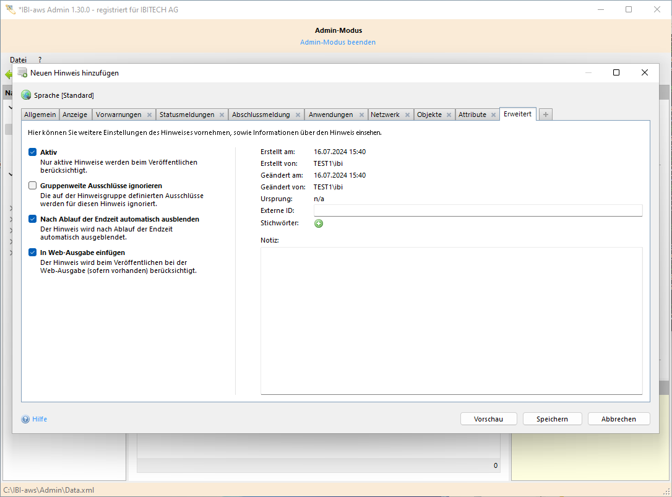Click the Admin-Modus beenden link
The width and height of the screenshot is (672, 497).
click(x=338, y=42)
